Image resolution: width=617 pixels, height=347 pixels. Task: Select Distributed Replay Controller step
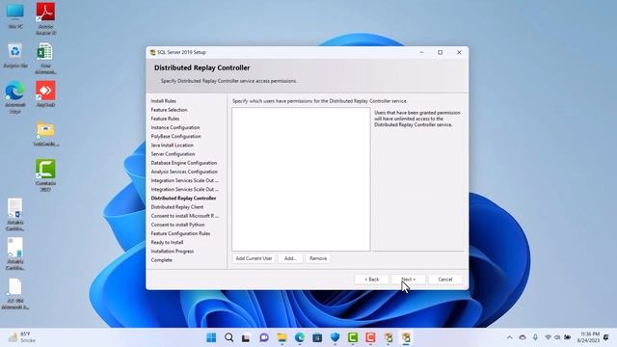(183, 199)
